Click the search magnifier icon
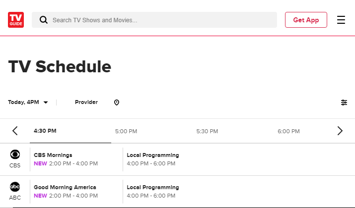Screen dimensions: 355x208 (44, 20)
